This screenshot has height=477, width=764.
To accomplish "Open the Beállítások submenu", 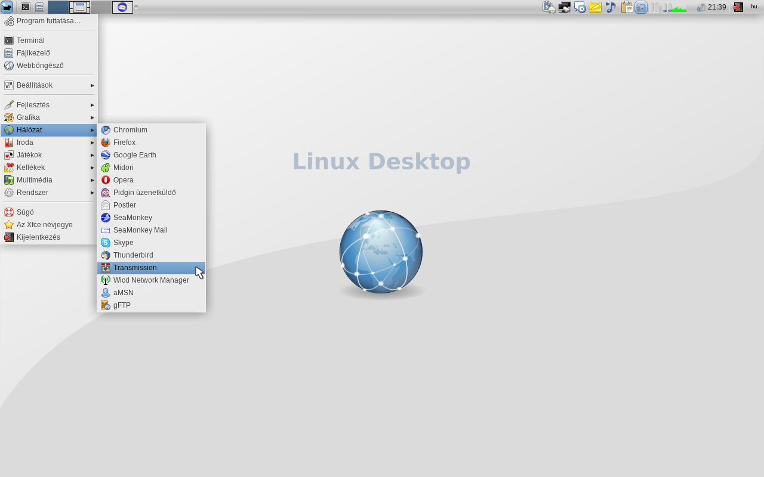I will click(49, 85).
